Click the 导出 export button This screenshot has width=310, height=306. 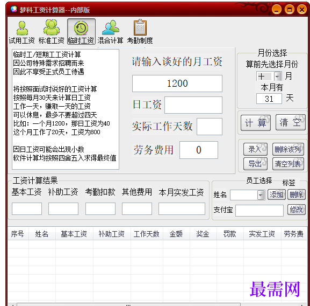(255, 164)
